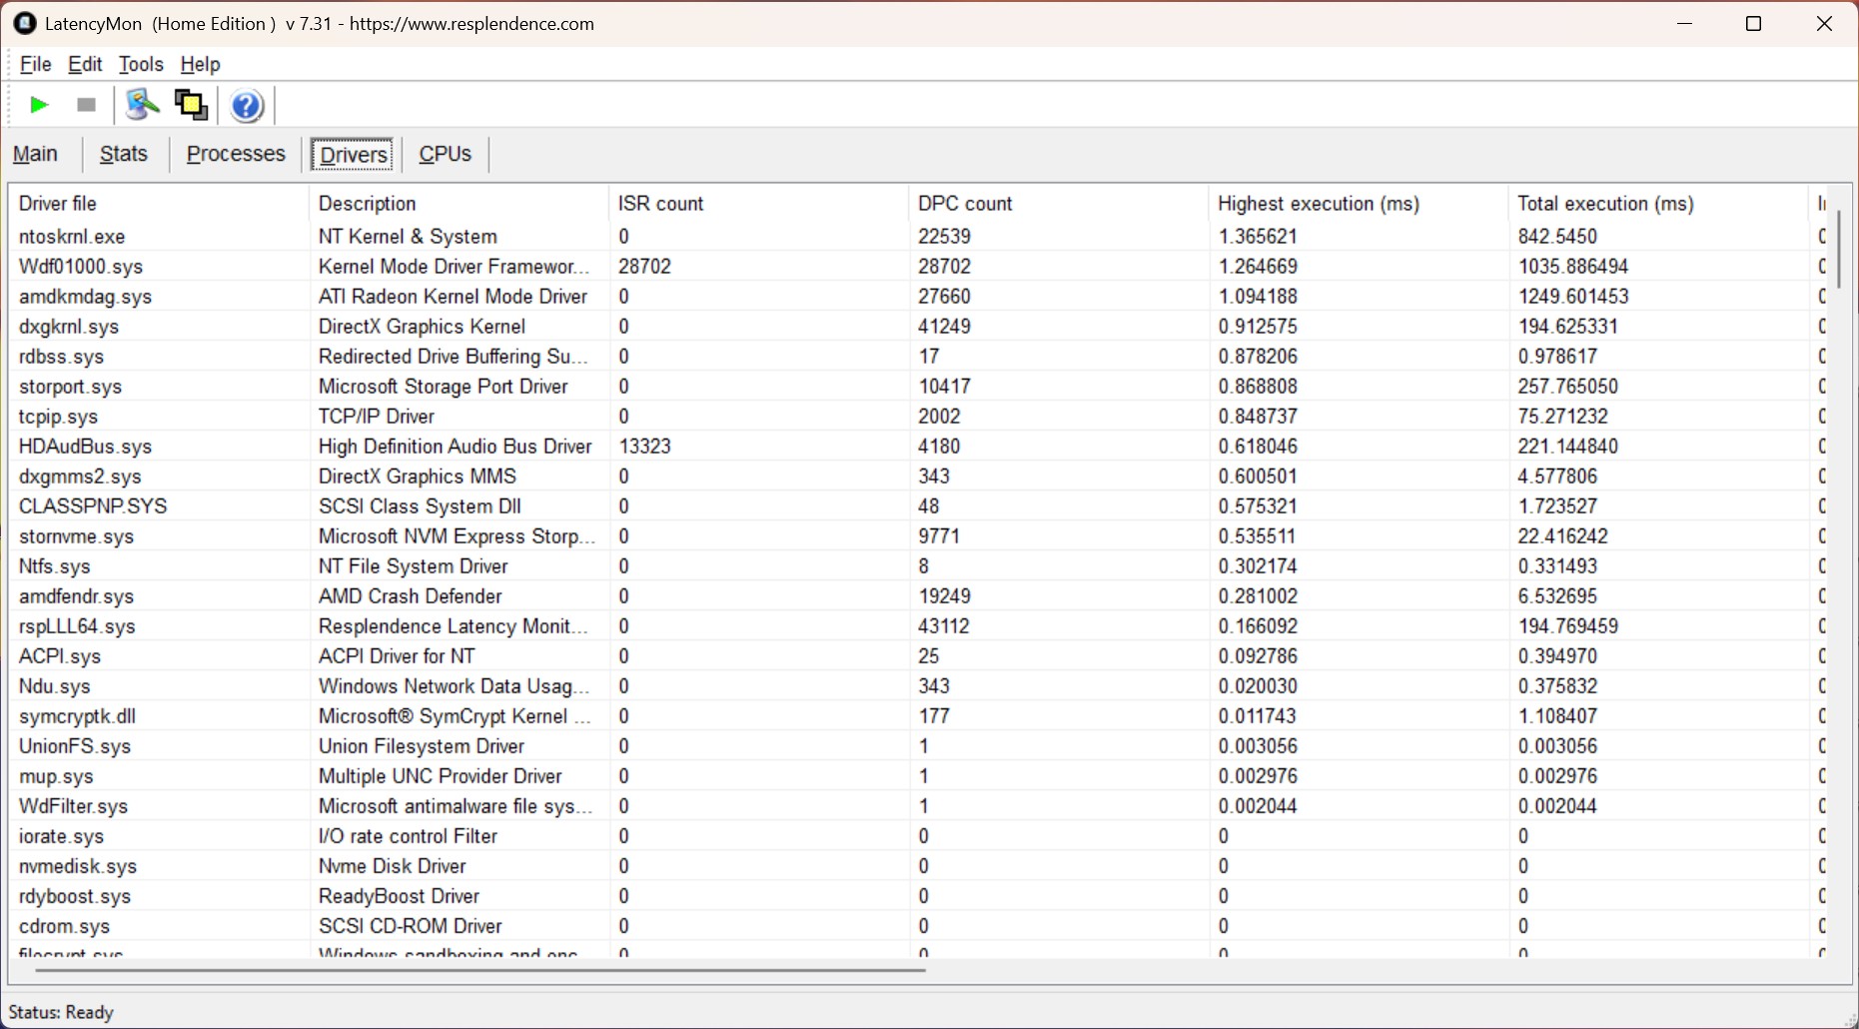
Task: Click the yellow overlapping windows icon
Action: (191, 105)
